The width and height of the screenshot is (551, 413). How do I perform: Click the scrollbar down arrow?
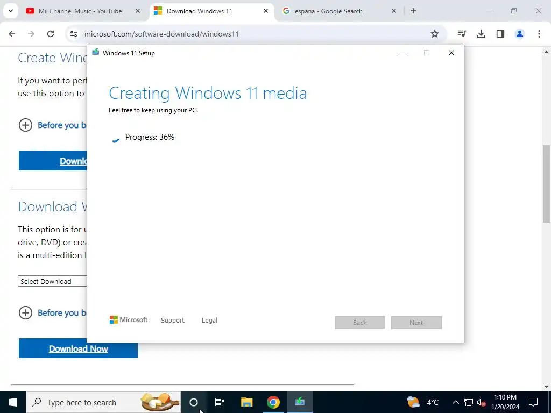[547, 387]
